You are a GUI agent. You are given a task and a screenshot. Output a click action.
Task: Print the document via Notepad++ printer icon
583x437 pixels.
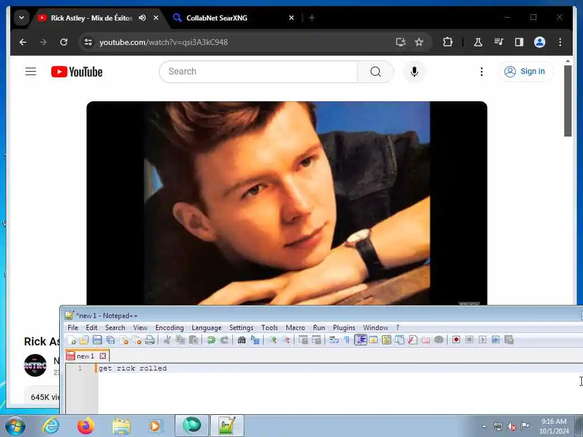[150, 340]
